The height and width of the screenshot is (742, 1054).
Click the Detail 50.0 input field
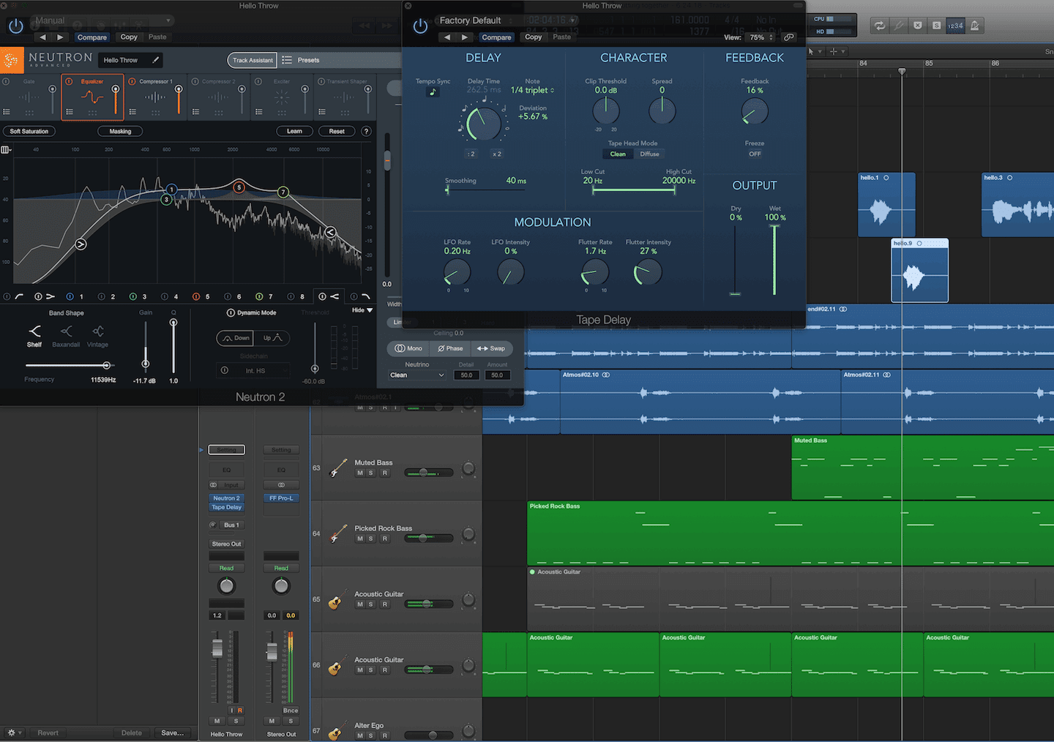(x=466, y=375)
